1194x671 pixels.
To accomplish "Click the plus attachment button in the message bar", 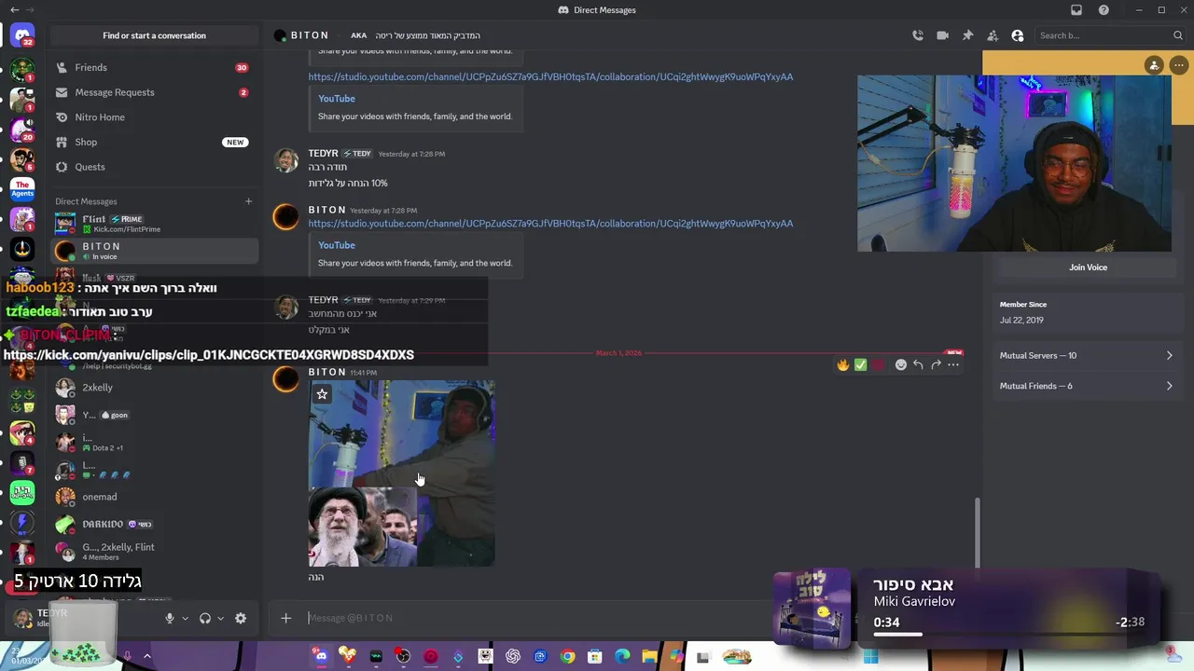I will click(x=286, y=618).
